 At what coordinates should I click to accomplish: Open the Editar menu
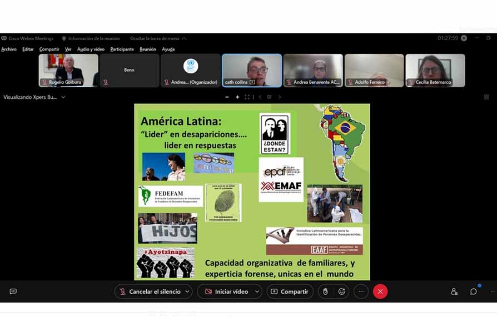pos(28,49)
